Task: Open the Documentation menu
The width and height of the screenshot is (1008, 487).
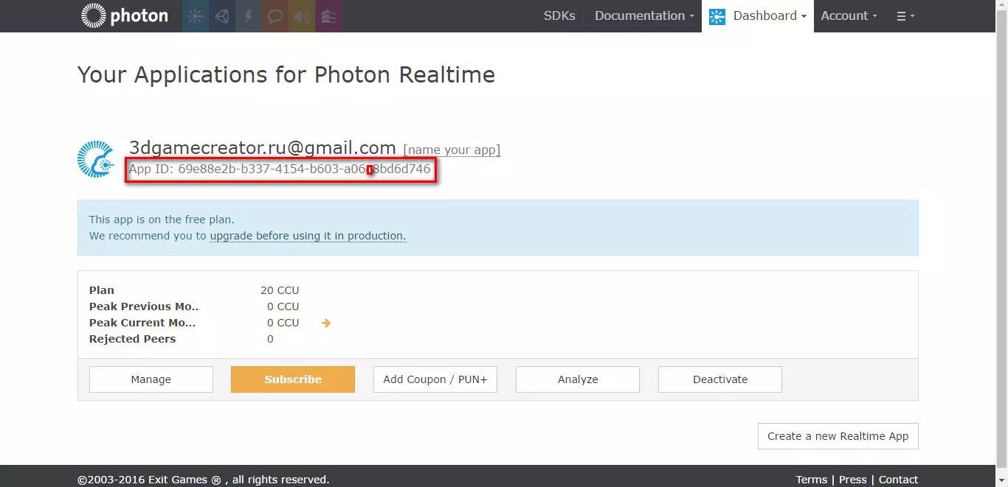Action: tap(640, 15)
